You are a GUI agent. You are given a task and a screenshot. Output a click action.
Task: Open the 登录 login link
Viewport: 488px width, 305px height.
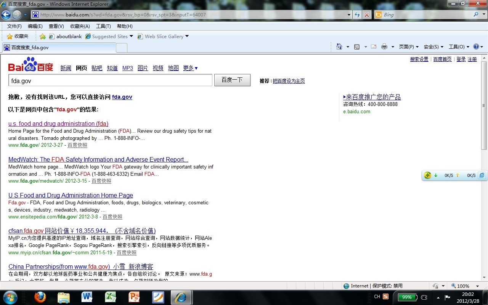coord(461,59)
